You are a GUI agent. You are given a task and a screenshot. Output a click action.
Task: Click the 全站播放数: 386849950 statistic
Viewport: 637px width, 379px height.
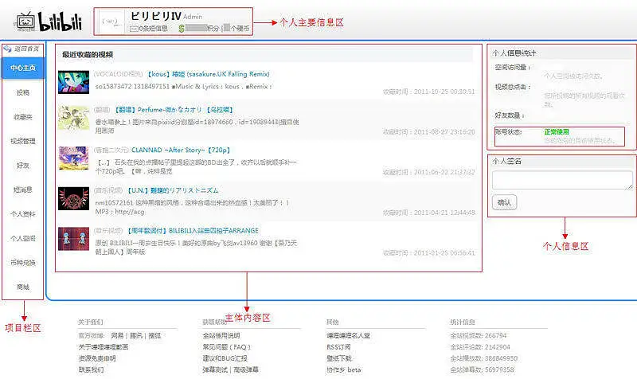click(483, 358)
